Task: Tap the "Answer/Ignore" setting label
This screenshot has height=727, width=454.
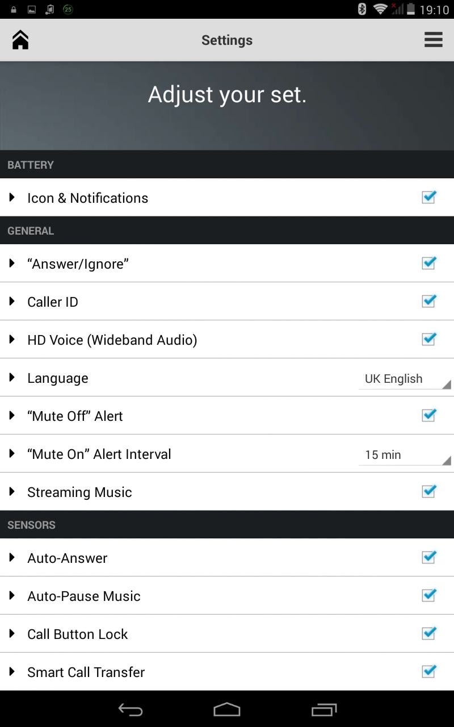Action: coord(78,264)
